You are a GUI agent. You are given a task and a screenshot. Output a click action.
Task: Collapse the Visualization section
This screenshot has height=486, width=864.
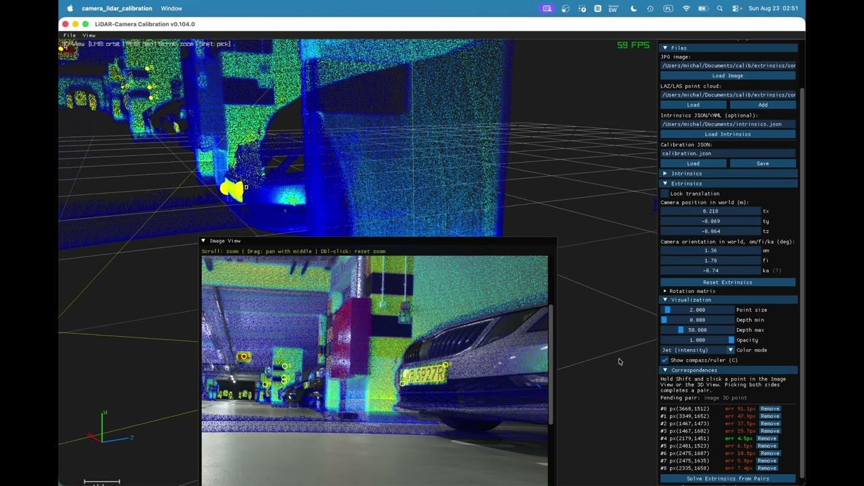click(665, 300)
